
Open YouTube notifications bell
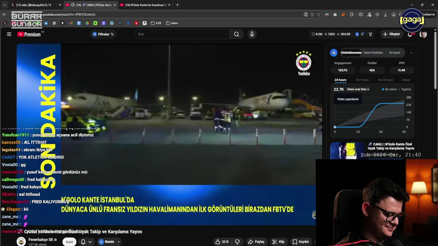point(410,34)
